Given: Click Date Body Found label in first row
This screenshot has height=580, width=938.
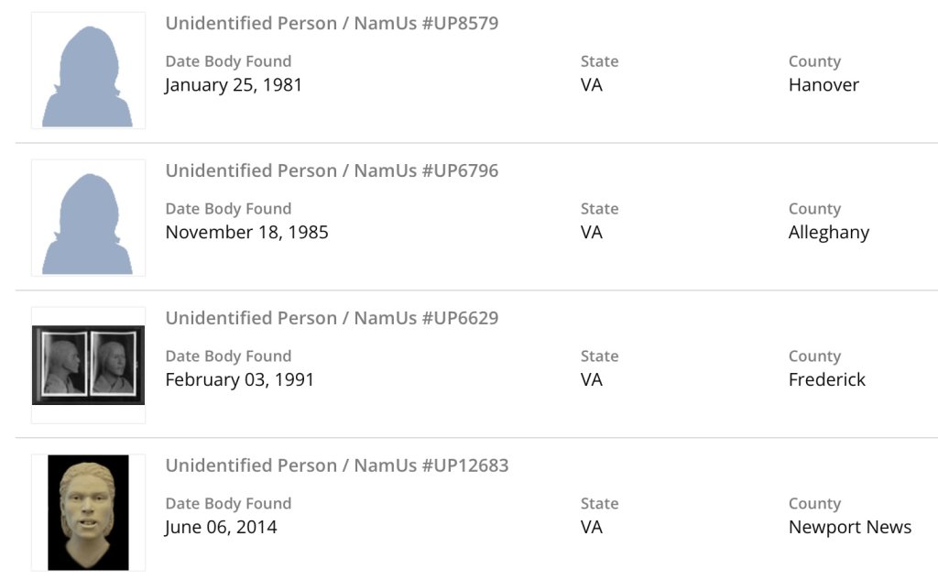Looking at the screenshot, I should 228,61.
